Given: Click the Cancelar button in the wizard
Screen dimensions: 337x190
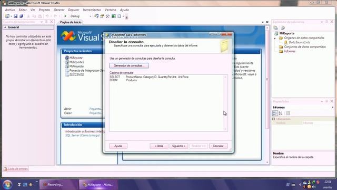Looking at the screenshot, I should 218,146.
